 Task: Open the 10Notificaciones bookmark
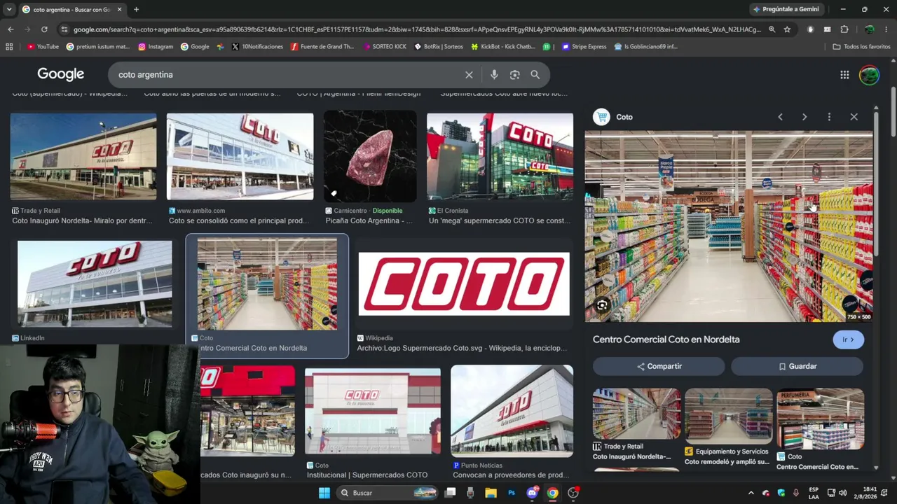[x=257, y=47]
